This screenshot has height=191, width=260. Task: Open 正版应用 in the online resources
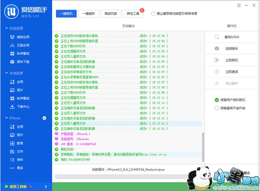point(23,45)
